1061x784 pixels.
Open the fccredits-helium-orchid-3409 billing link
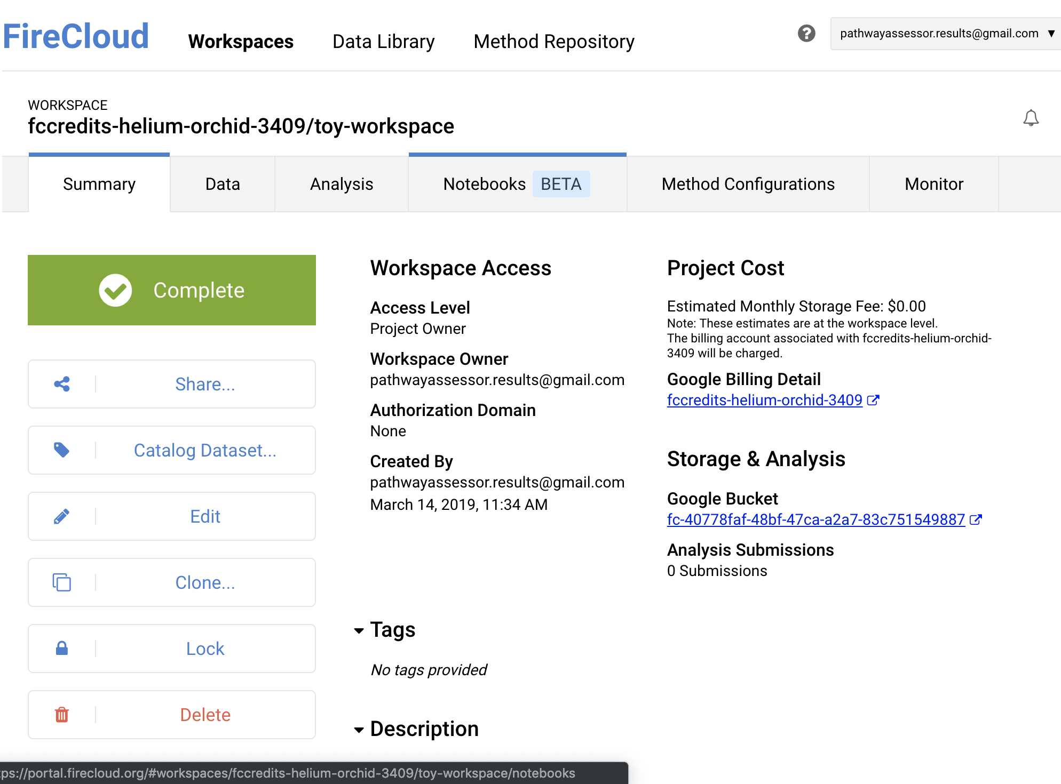(x=764, y=400)
